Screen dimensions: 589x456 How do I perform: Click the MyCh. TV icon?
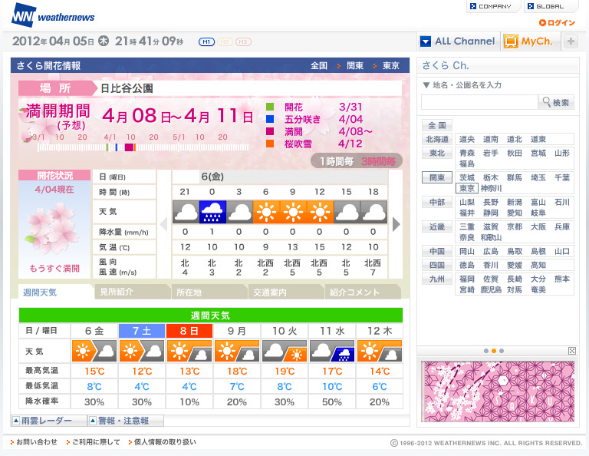tap(511, 41)
